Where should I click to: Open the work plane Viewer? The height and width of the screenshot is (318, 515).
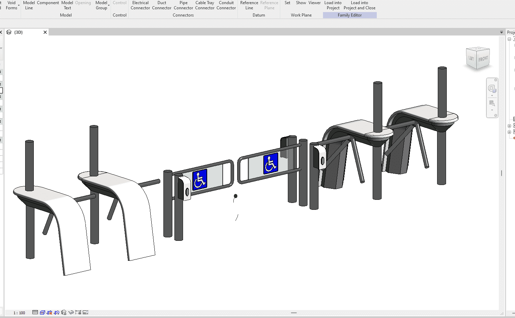(314, 3)
